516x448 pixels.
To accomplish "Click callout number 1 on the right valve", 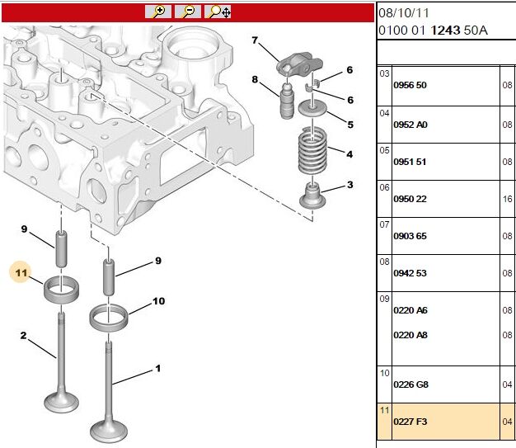I will tap(158, 367).
